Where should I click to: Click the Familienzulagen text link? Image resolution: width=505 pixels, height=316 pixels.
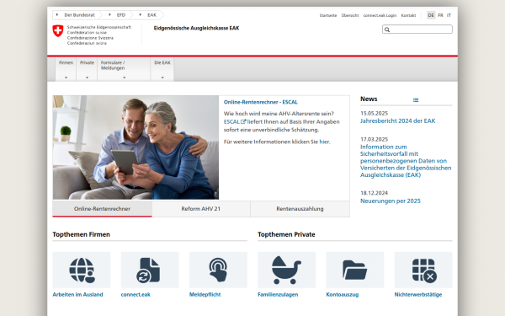coord(278,294)
